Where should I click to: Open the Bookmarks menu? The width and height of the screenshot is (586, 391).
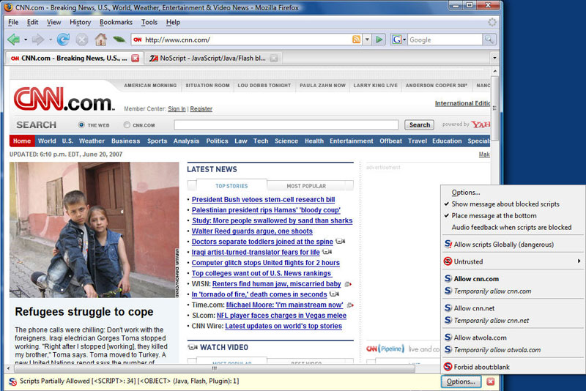(116, 22)
